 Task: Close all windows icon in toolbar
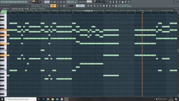click(113, 6)
